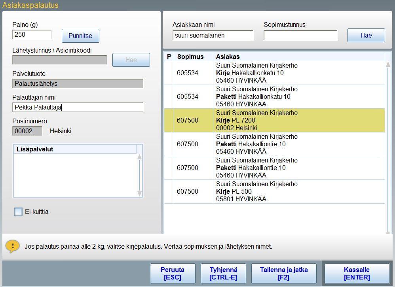The height and width of the screenshot is (287, 395).
Task: Click the Sopimus column header
Action: (194, 57)
